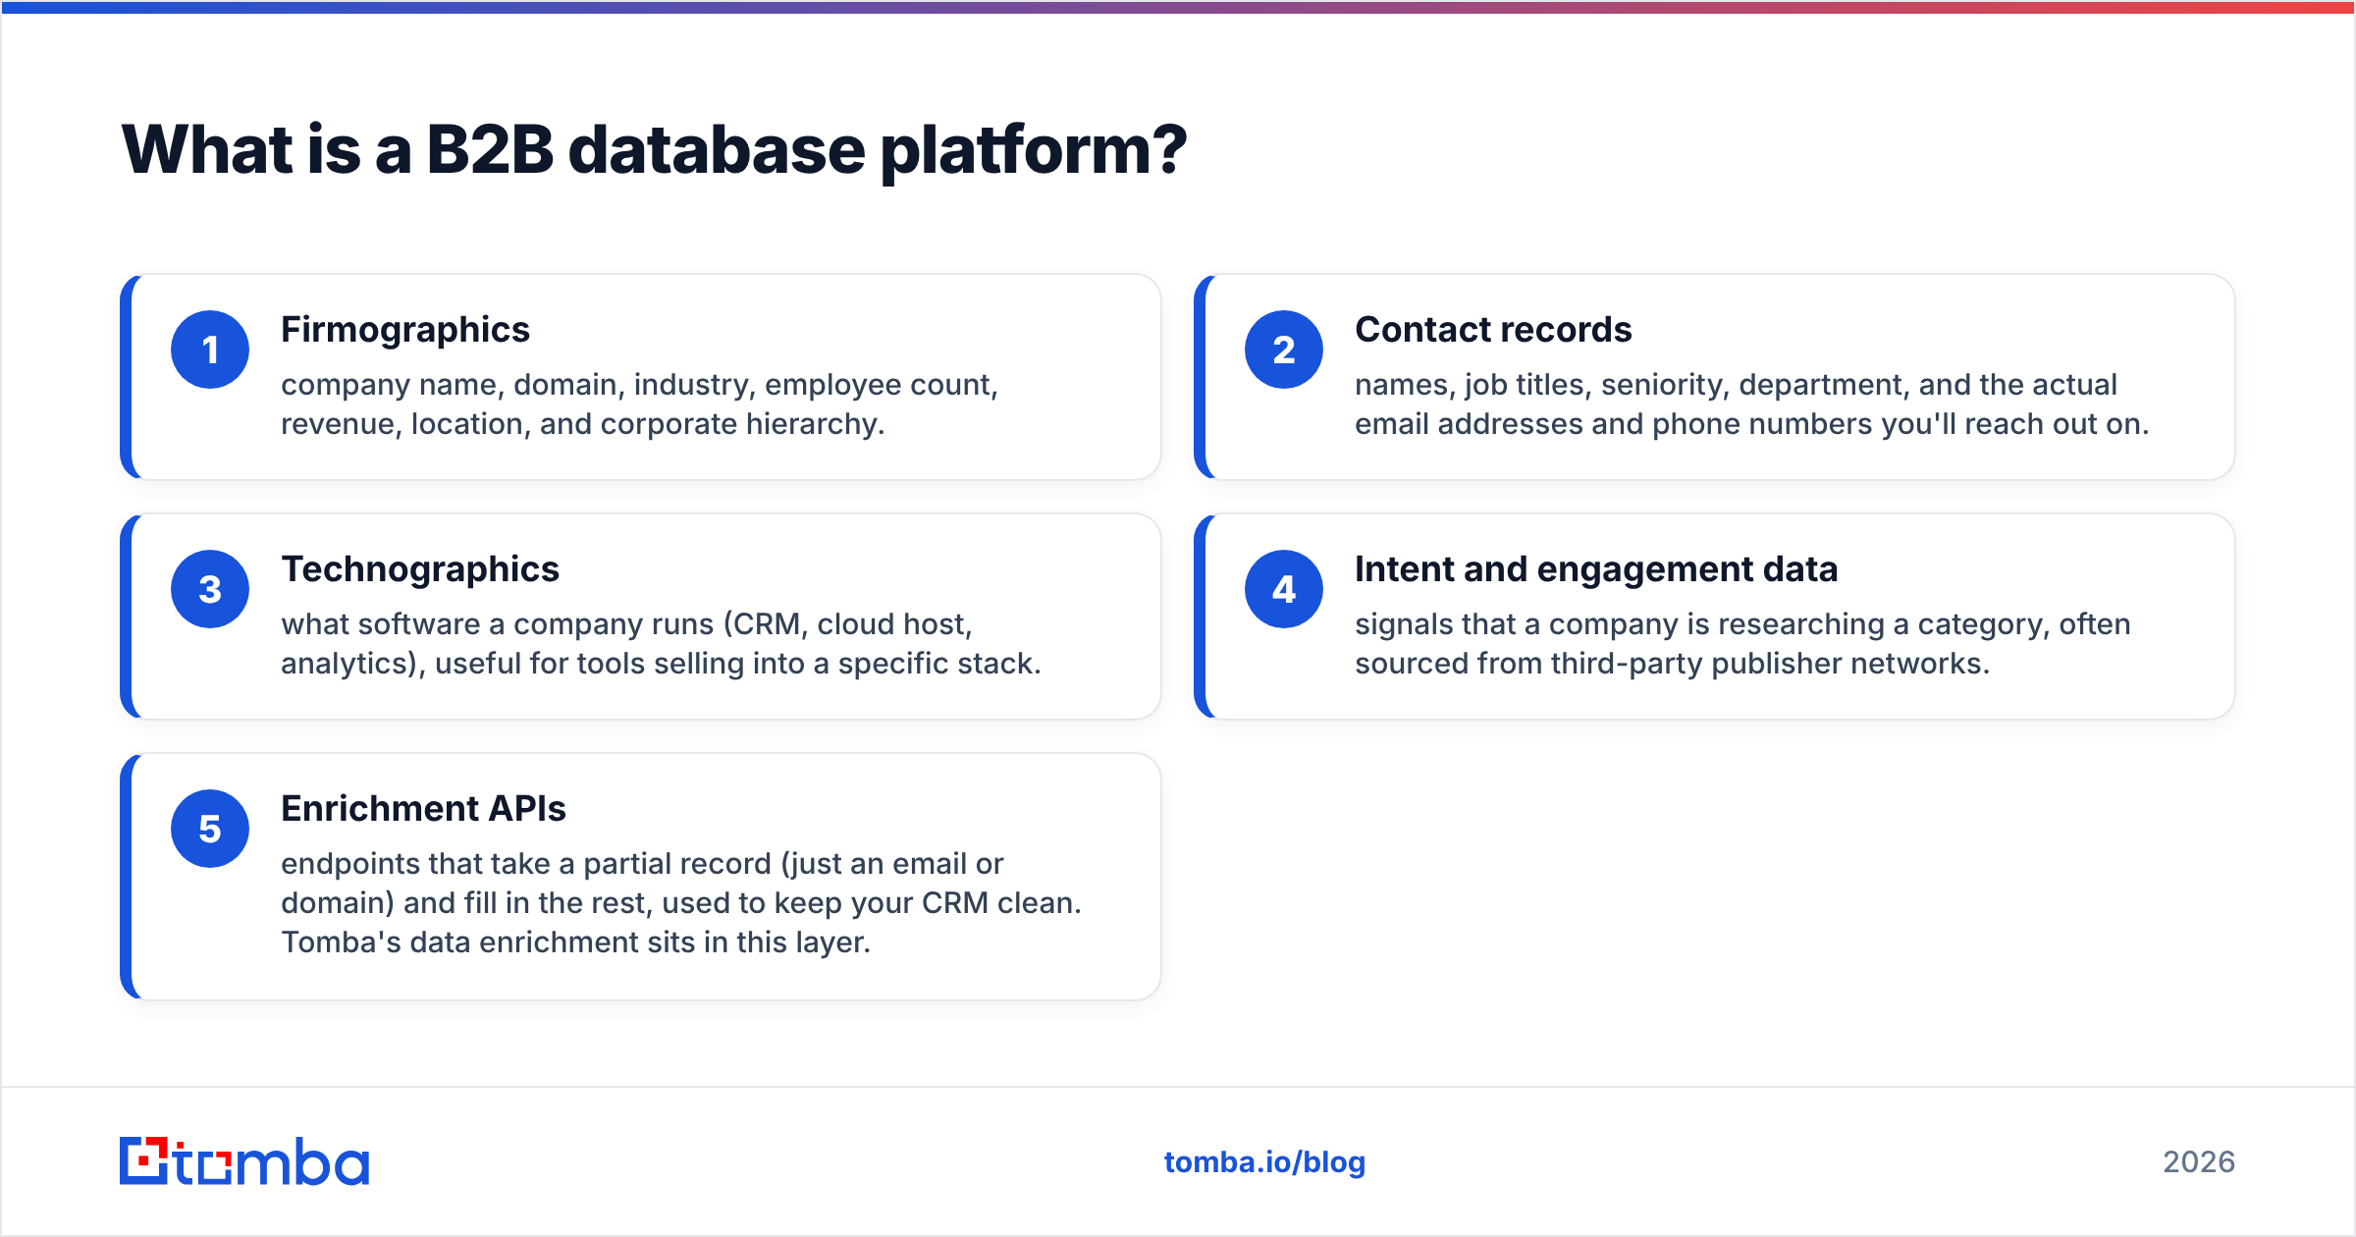Click the Tomba logo
The height and width of the screenshot is (1237, 2356).
pos(244,1161)
